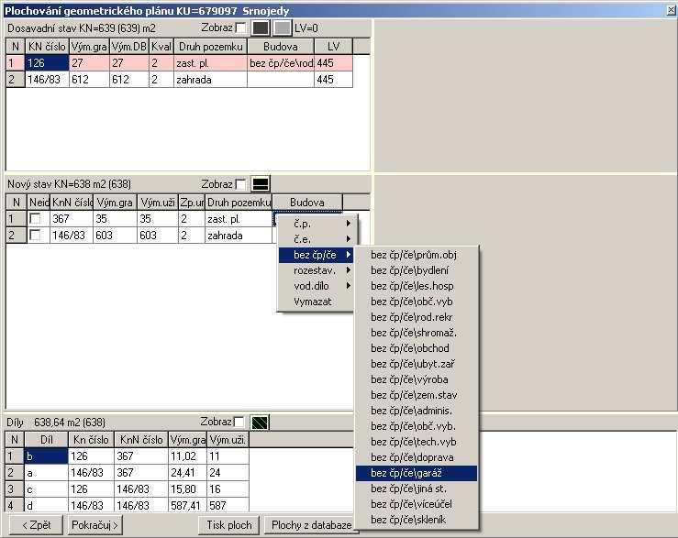Choose Vymazat from the context menu
The image size is (678, 538).
(x=317, y=302)
